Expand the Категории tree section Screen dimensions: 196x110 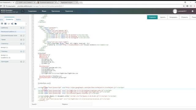point(5,62)
